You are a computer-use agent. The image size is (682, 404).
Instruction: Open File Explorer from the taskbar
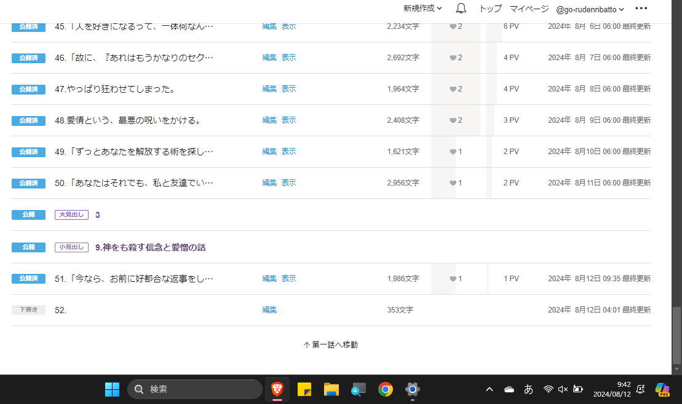click(331, 389)
